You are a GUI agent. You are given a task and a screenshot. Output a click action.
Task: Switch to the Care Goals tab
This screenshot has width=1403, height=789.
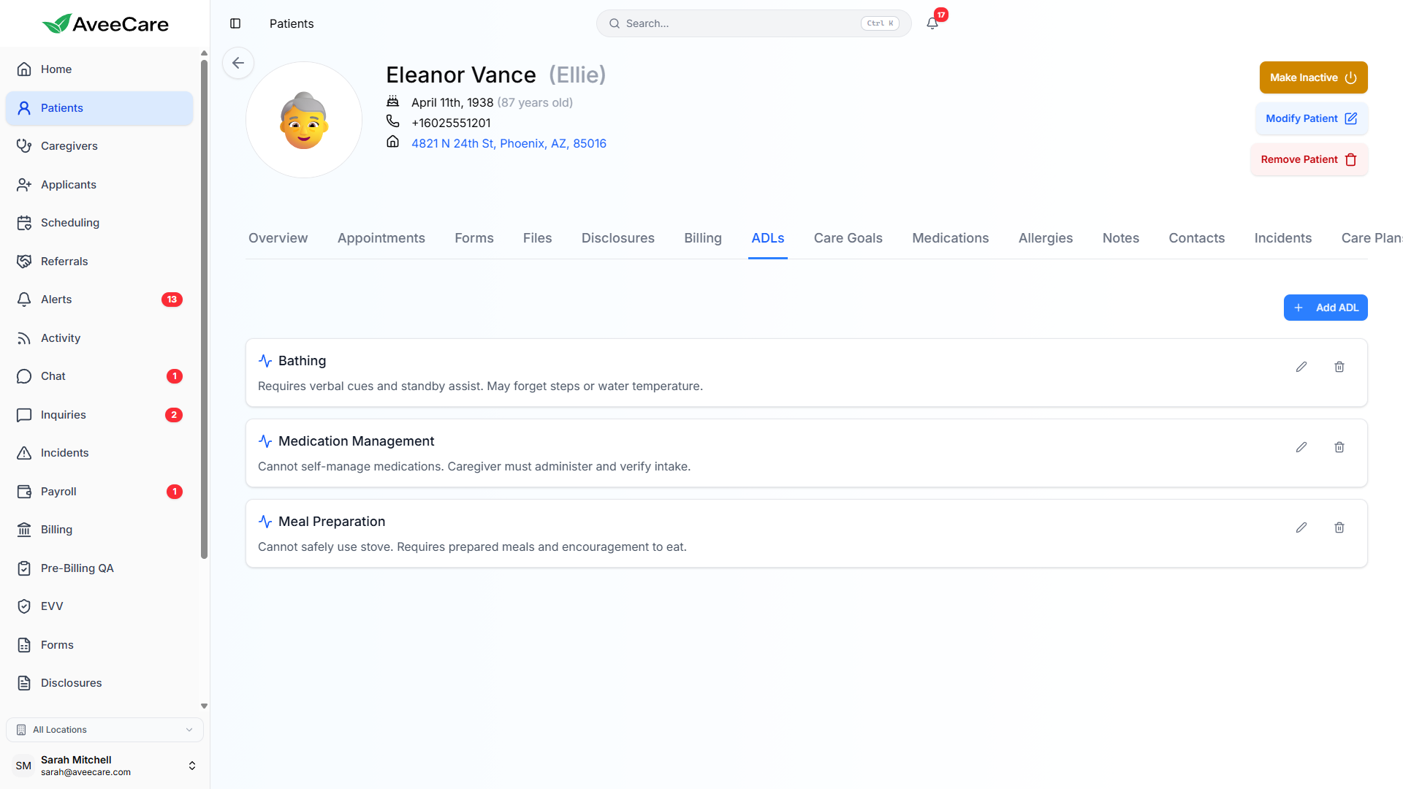(848, 238)
